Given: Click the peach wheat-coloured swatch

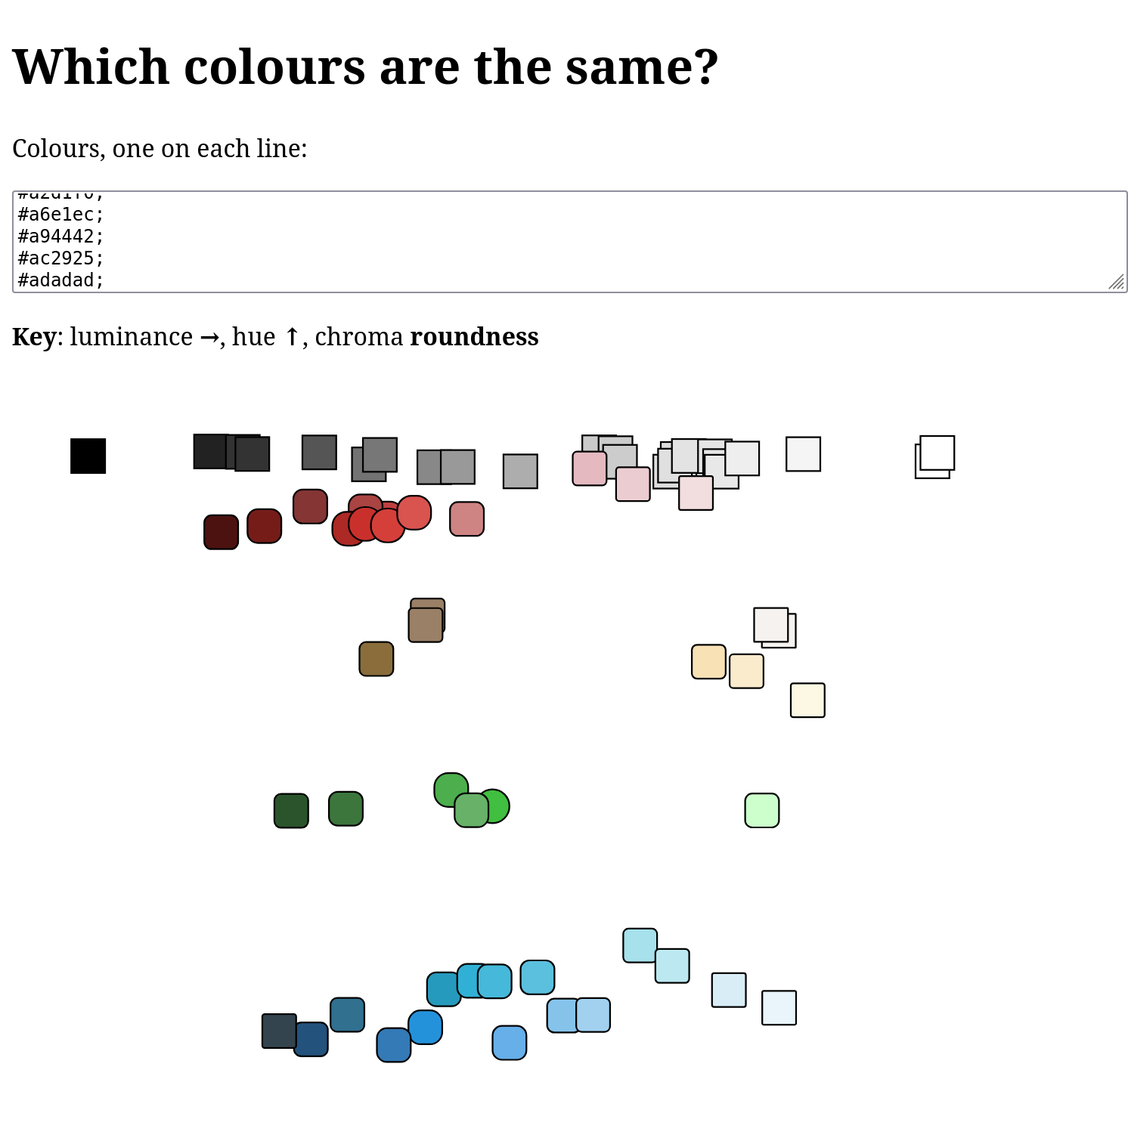Looking at the screenshot, I should point(708,662).
